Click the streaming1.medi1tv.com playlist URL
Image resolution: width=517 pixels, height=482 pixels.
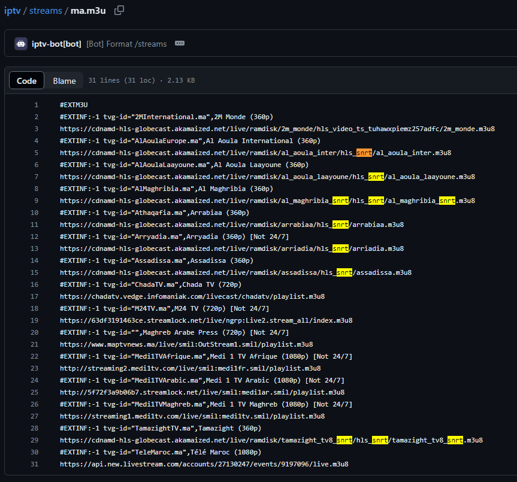[x=192, y=416]
